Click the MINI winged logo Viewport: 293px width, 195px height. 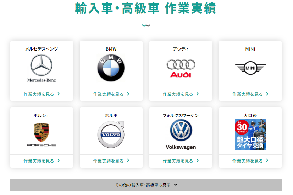[250, 67]
